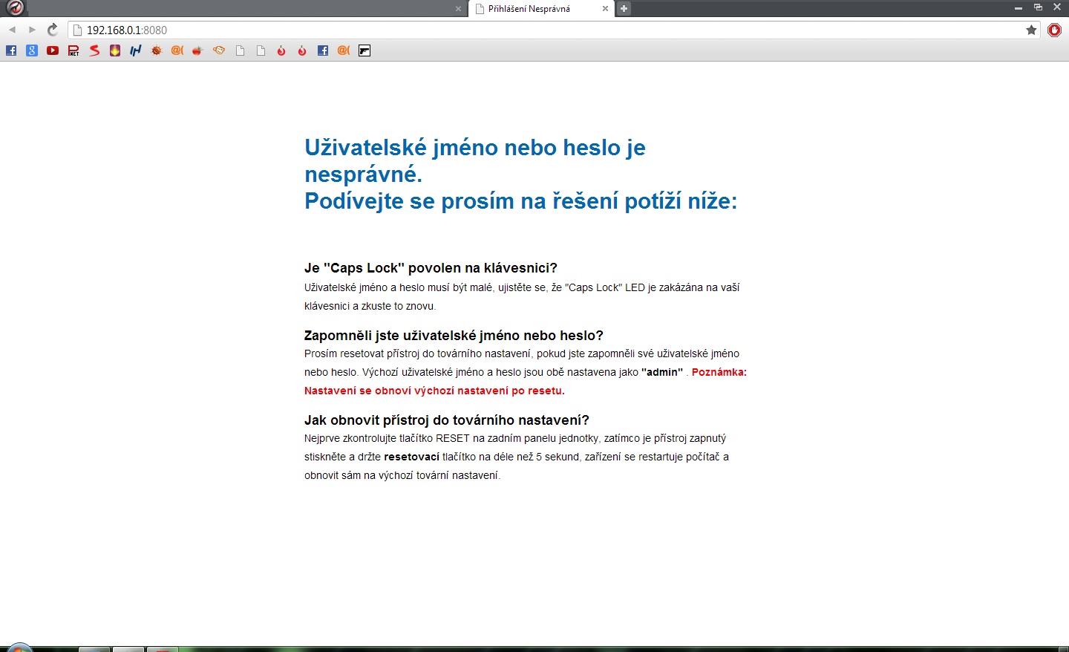Click the browser back arrow
Viewport: 1069px width, 652px height.
(13, 30)
